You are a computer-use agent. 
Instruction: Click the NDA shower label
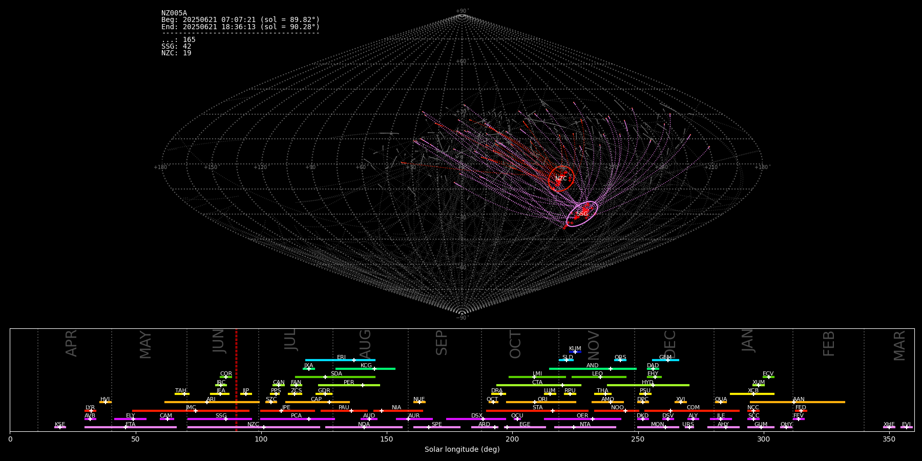pos(364,425)
